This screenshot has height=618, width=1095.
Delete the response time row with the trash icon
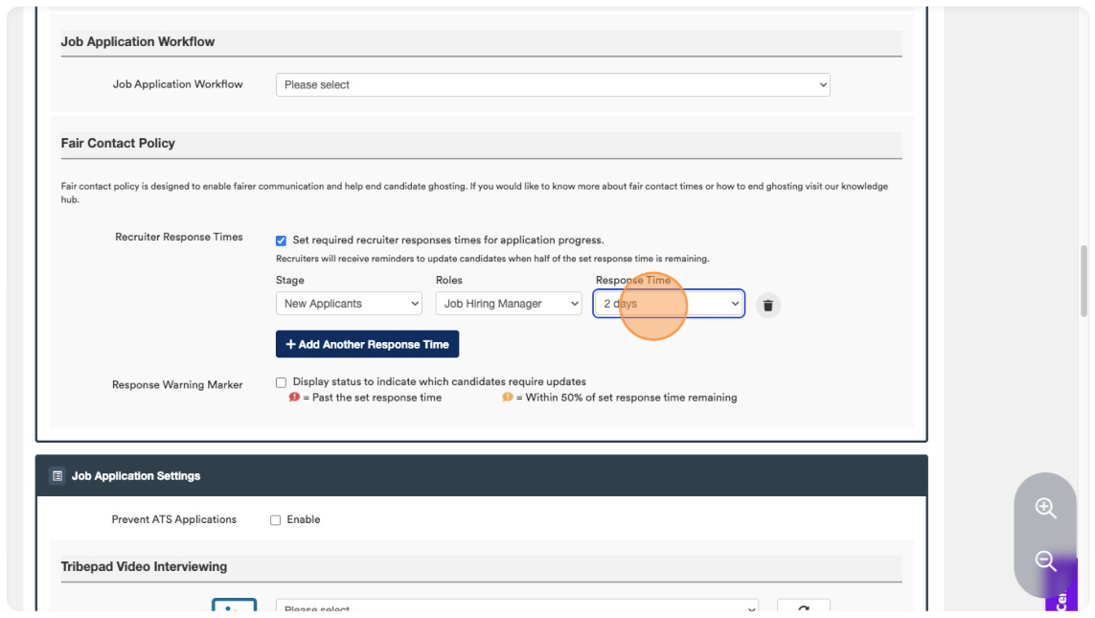click(x=767, y=305)
